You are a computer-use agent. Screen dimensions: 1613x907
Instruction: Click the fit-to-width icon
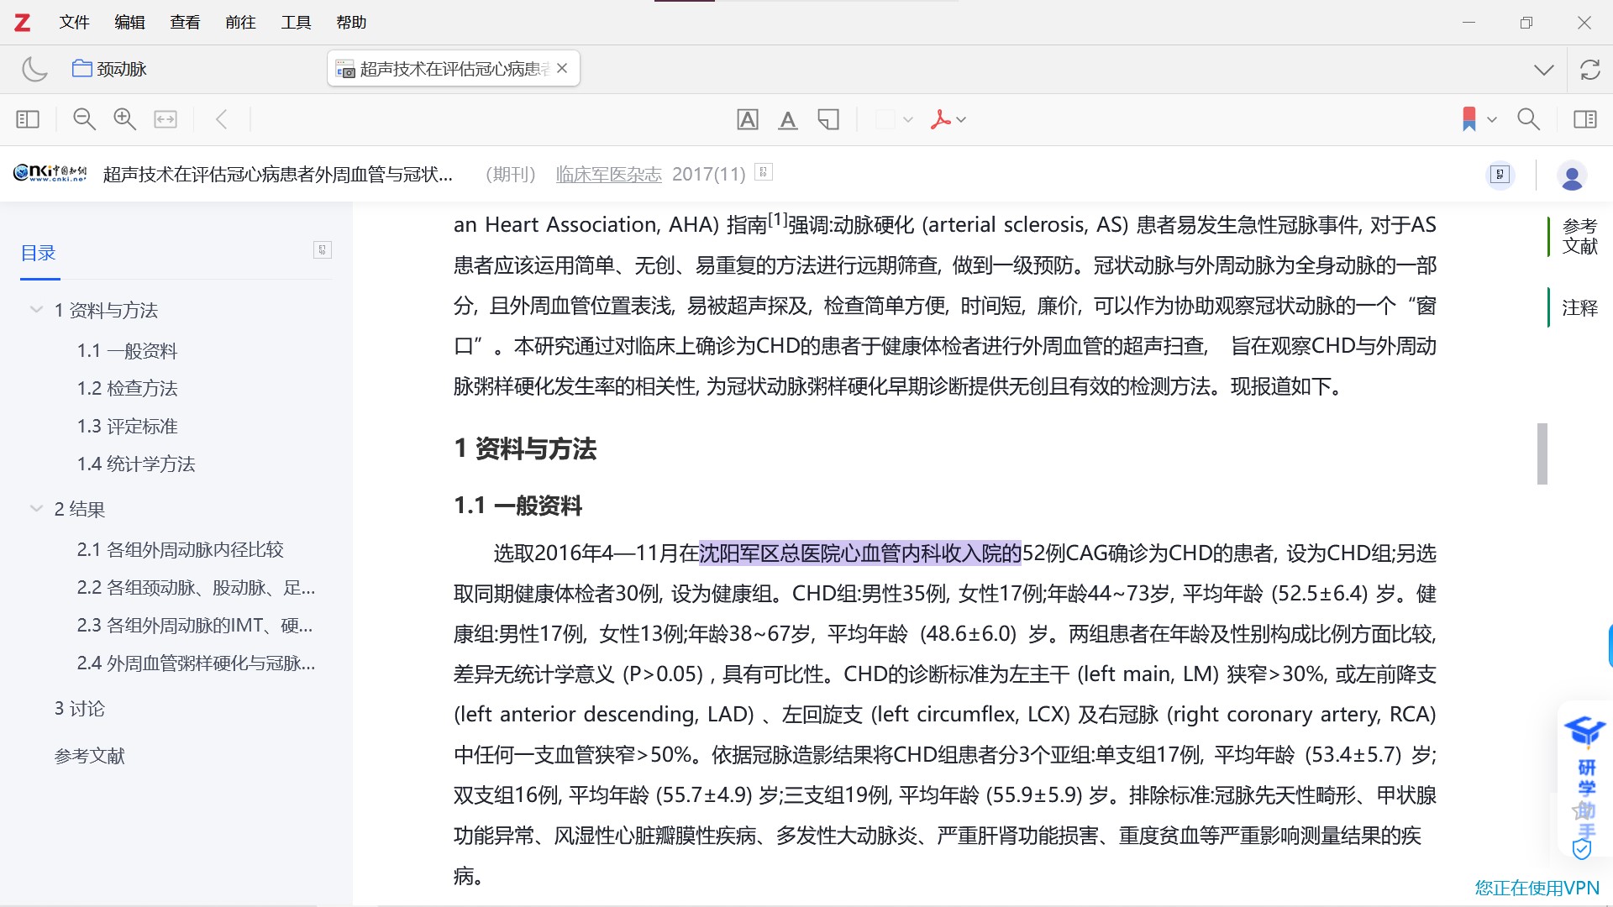pyautogui.click(x=166, y=119)
